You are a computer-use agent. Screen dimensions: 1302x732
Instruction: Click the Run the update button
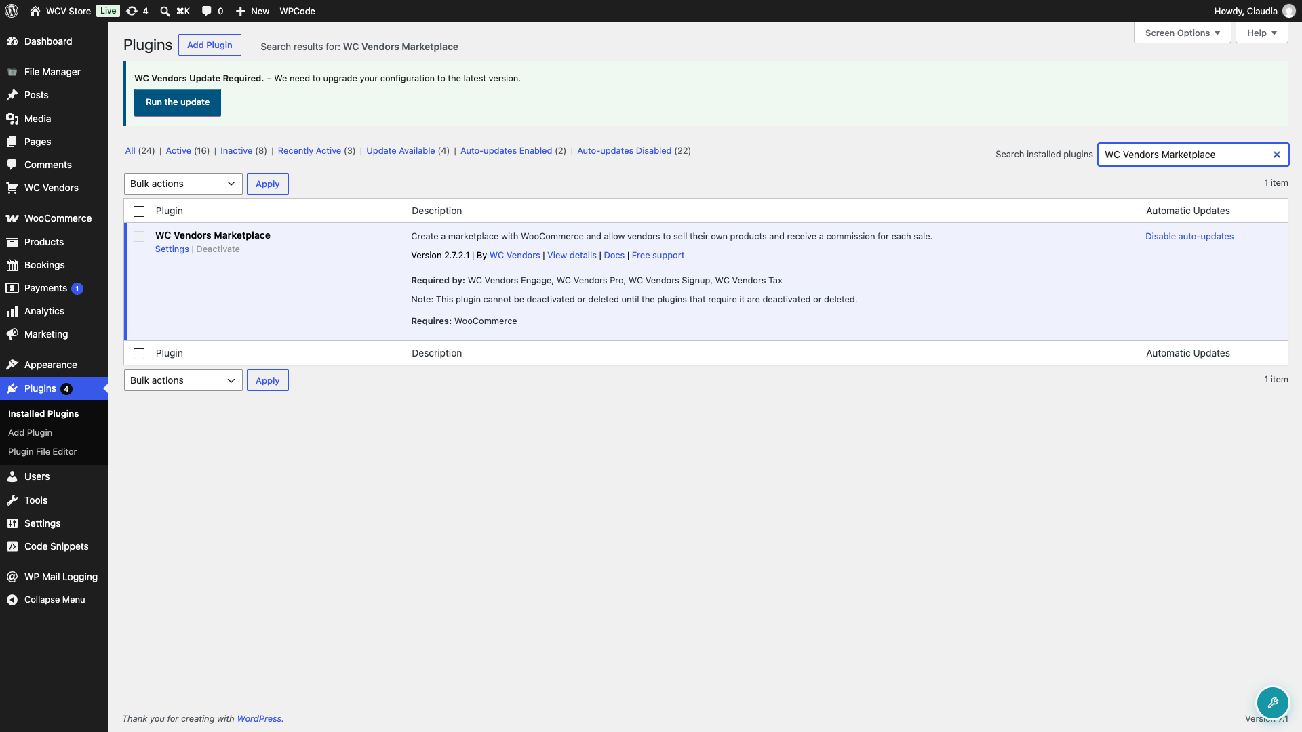point(178,102)
